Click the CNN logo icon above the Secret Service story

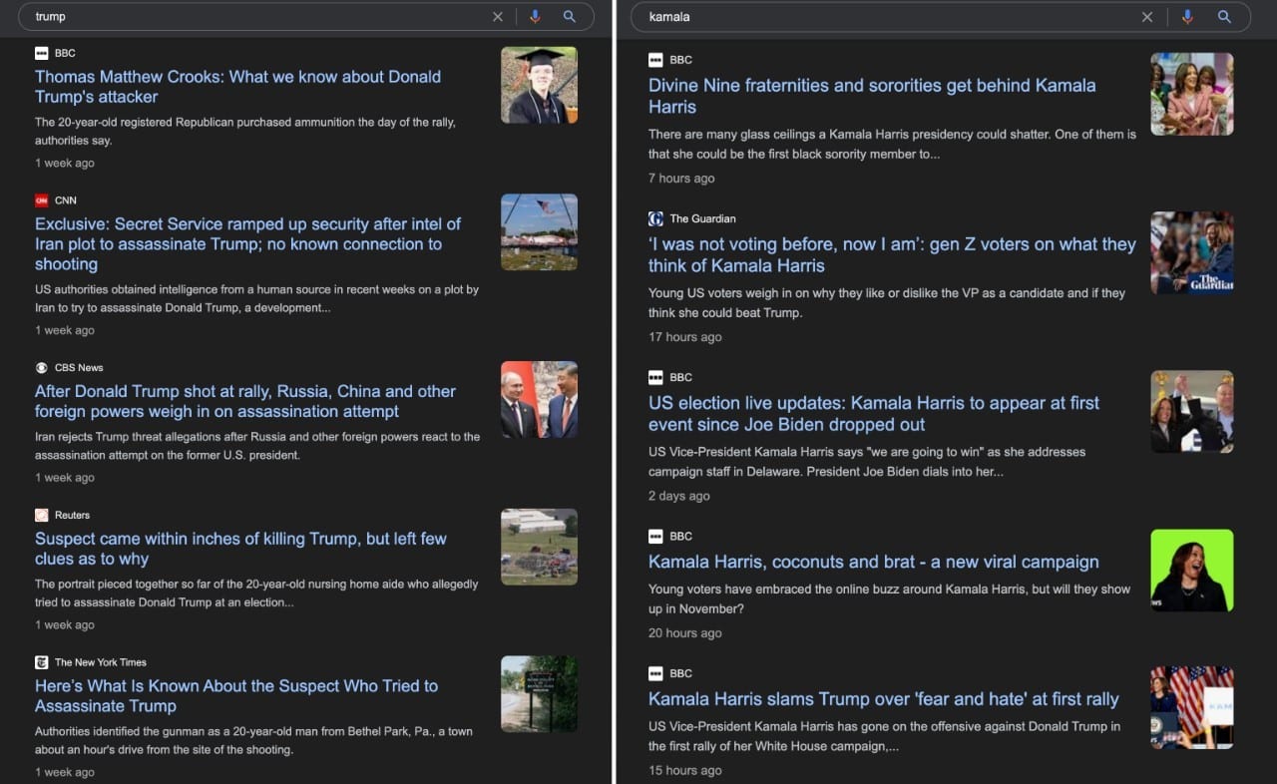(41, 200)
